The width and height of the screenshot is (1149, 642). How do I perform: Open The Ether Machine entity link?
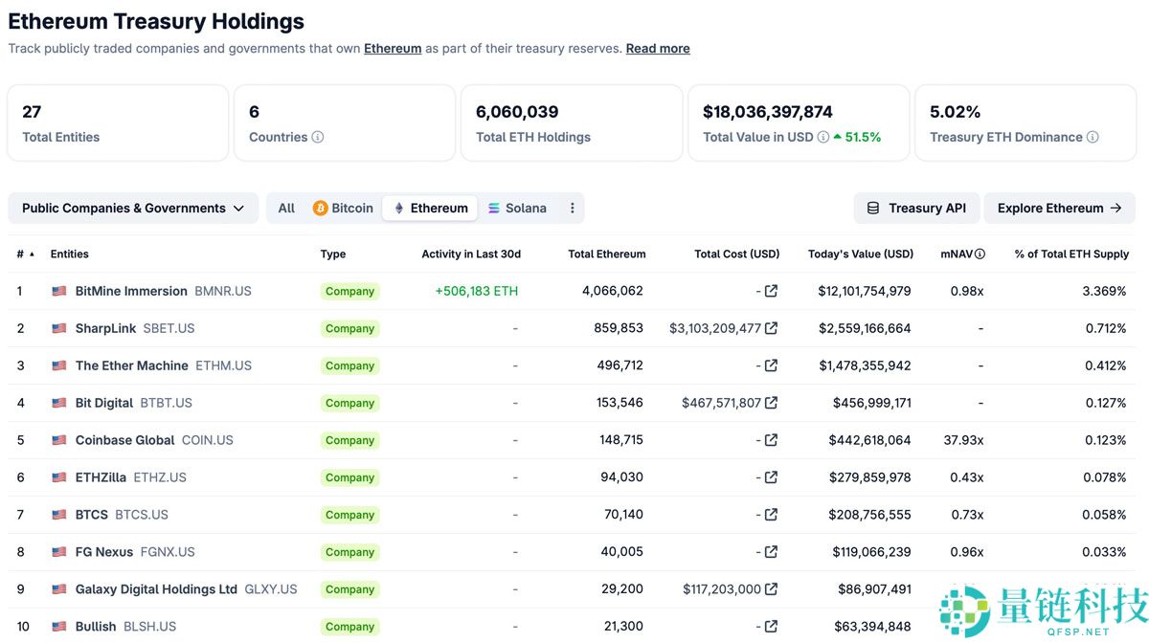click(x=132, y=365)
